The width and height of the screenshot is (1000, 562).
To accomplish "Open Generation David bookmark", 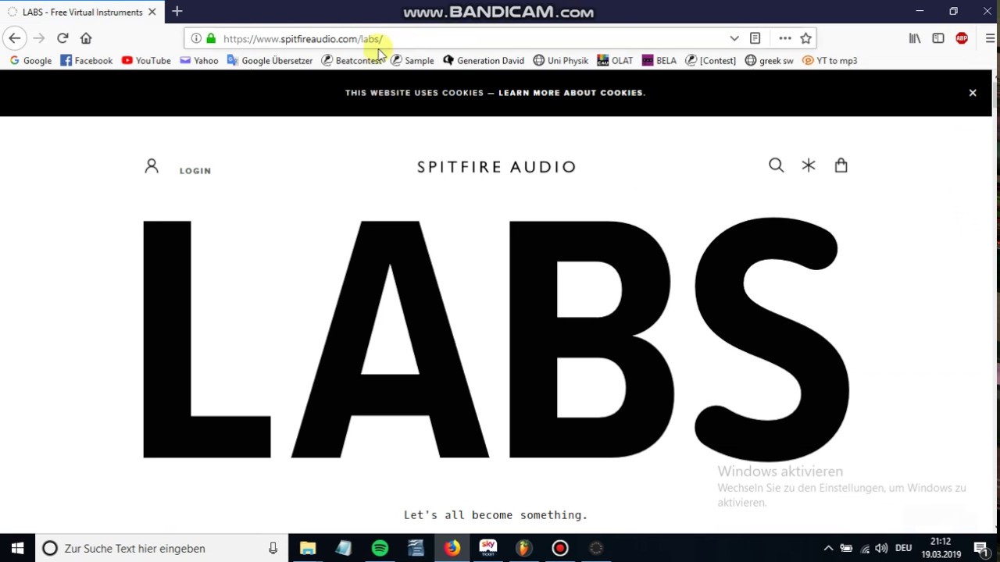I will 484,60.
